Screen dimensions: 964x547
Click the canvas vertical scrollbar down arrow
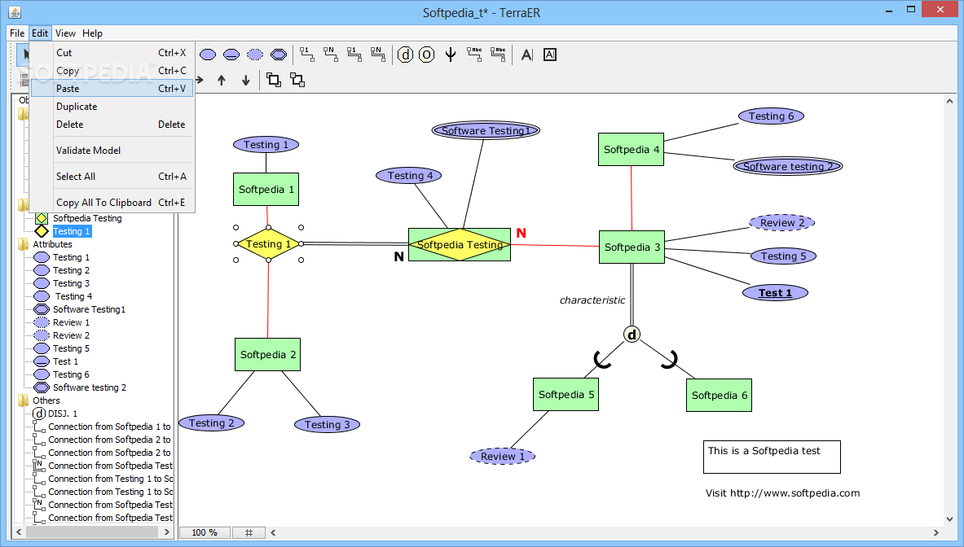[950, 519]
